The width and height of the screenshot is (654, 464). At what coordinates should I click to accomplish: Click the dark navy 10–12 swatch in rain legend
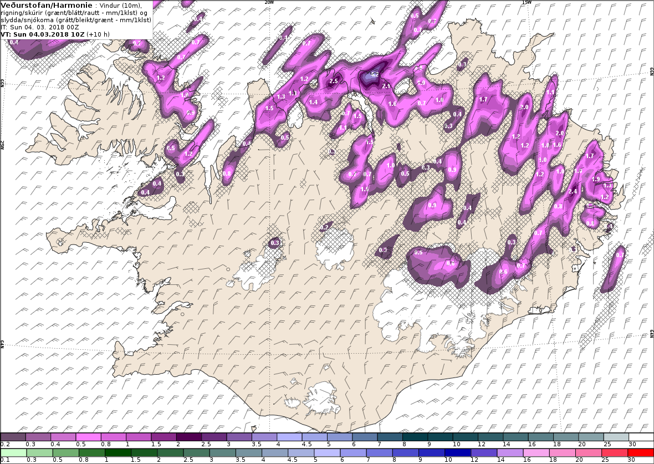(x=458, y=452)
